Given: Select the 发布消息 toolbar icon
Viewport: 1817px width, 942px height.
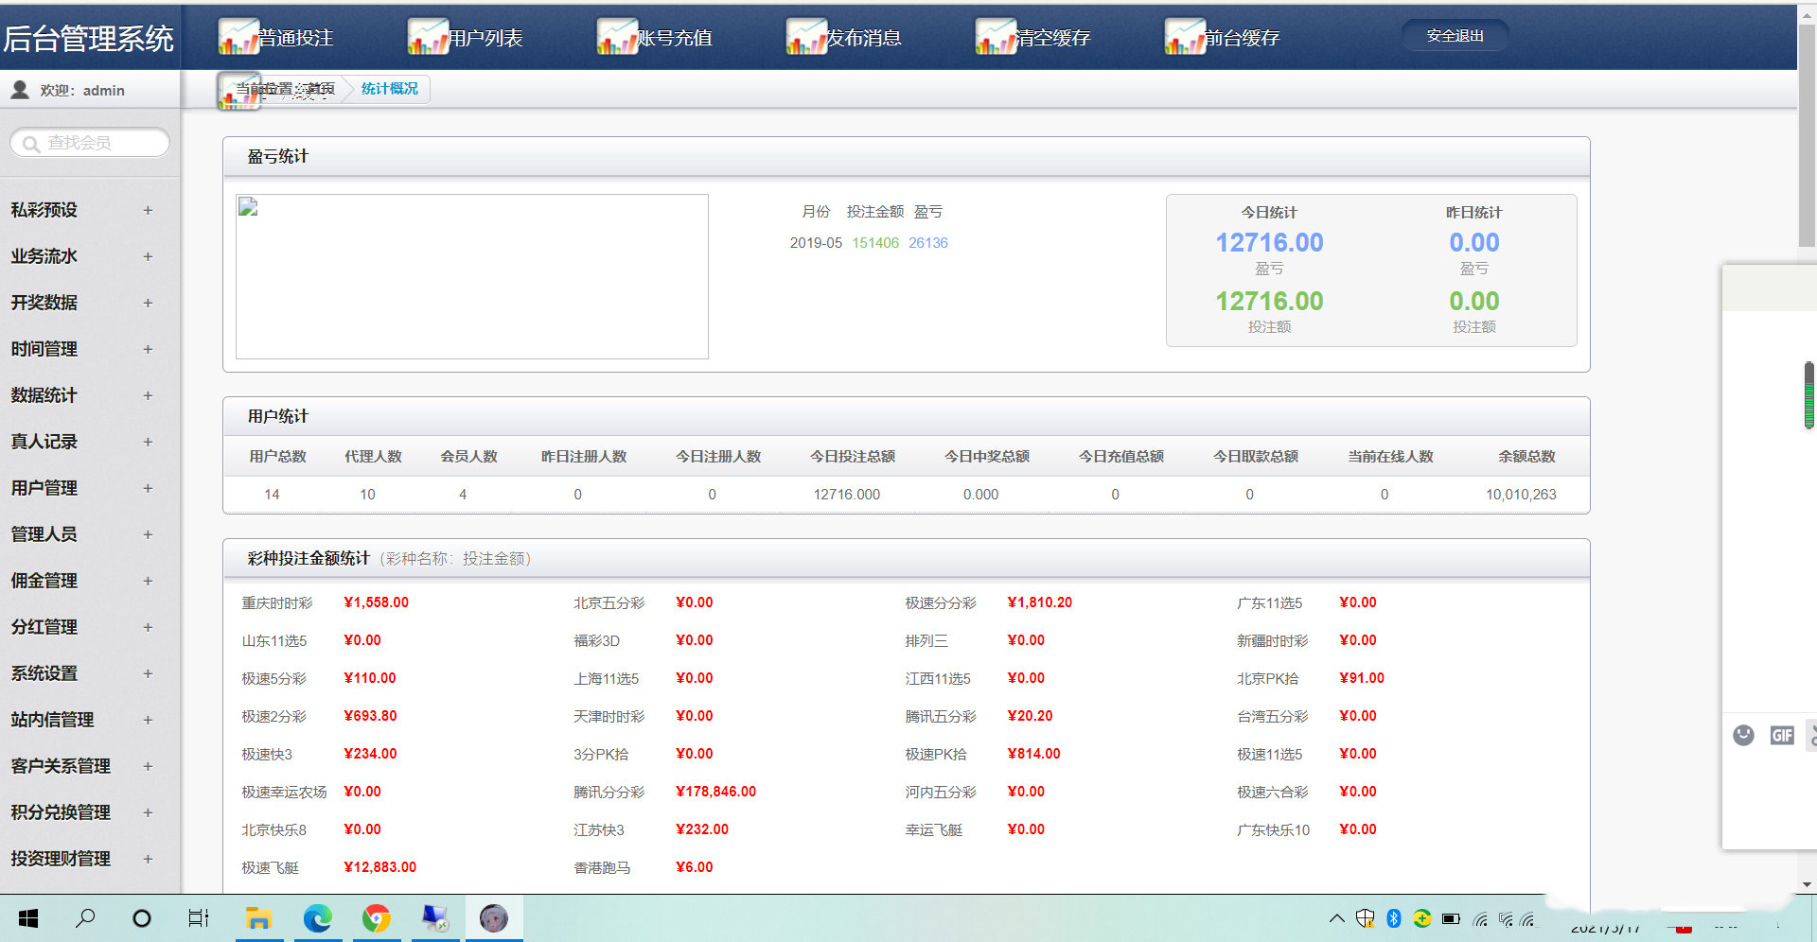Looking at the screenshot, I should point(805,37).
